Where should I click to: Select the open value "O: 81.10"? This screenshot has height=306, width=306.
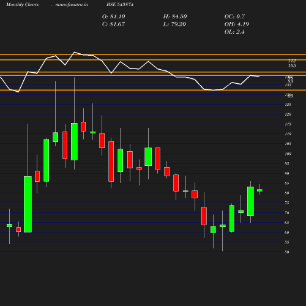coord(114,17)
